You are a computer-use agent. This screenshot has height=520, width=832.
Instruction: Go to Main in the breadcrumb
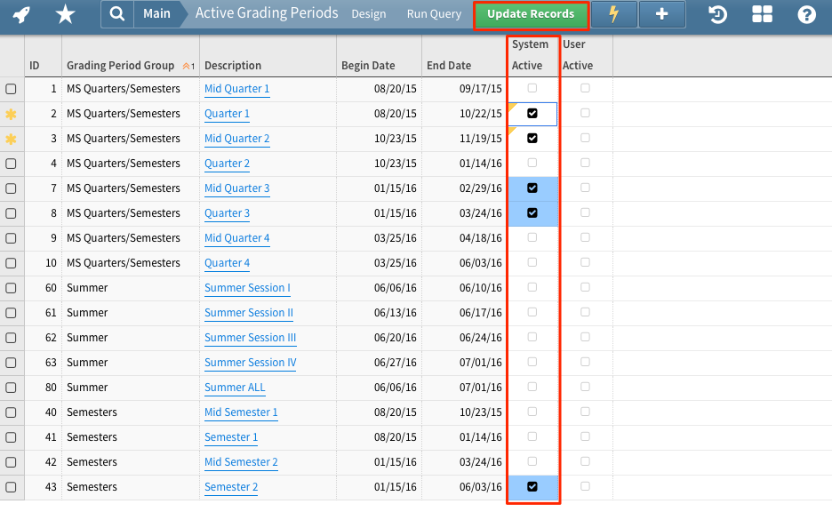[156, 14]
